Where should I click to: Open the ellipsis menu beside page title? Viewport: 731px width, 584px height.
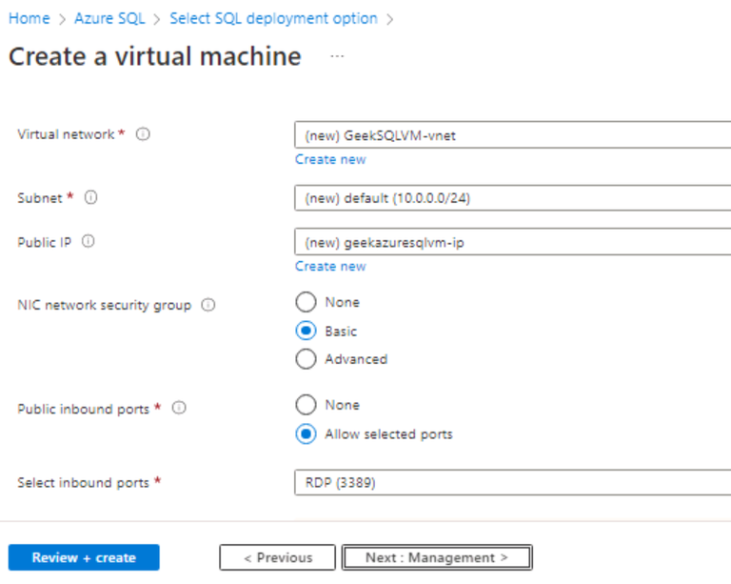pos(337,57)
